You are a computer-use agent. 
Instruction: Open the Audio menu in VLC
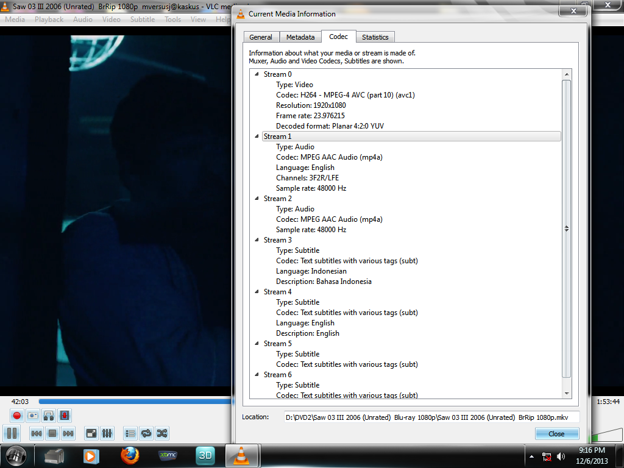pyautogui.click(x=83, y=19)
